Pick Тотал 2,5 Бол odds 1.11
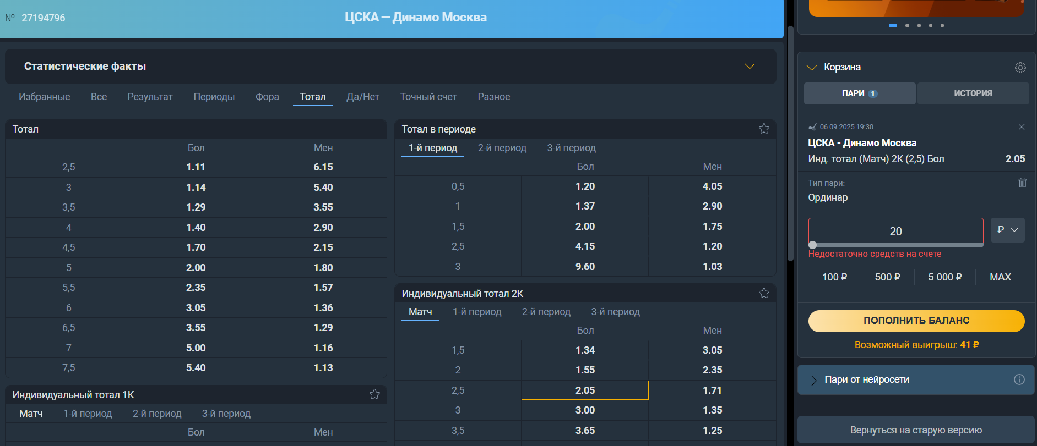 [x=196, y=167]
